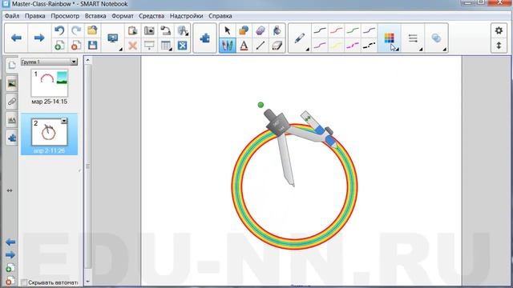The height and width of the screenshot is (288, 513).
Task: Toggle full screen view blue icon
Action: (x=182, y=46)
